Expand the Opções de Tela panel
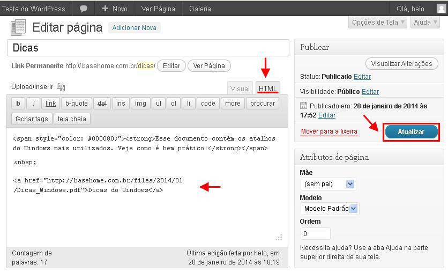The width and height of the screenshot is (448, 272). (x=378, y=22)
